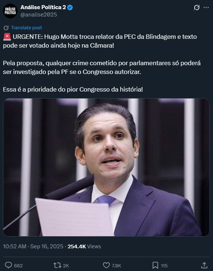Open the 254.4K Views analytics

click(x=84, y=246)
